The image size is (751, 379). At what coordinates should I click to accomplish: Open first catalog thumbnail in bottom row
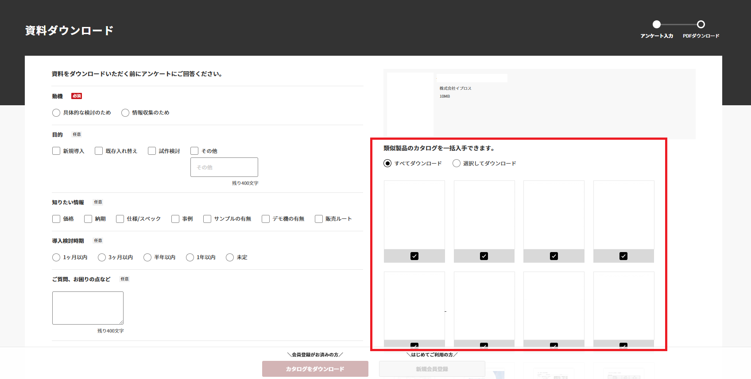coord(414,306)
